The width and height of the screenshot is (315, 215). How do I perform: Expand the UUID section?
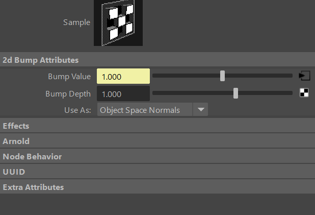[x=157, y=172]
